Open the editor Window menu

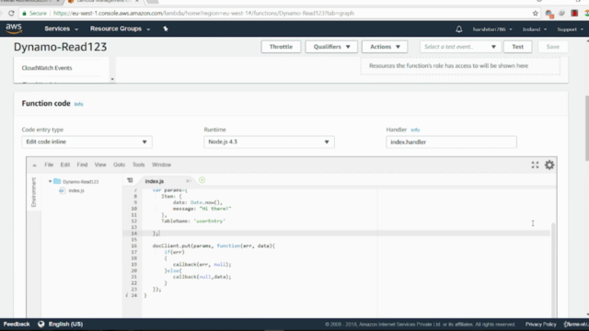coord(161,165)
